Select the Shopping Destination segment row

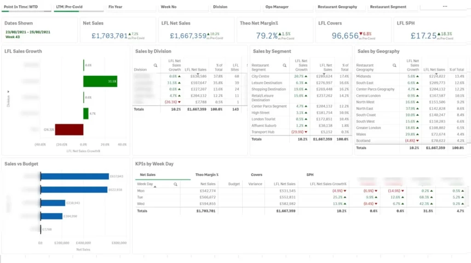(x=300, y=89)
